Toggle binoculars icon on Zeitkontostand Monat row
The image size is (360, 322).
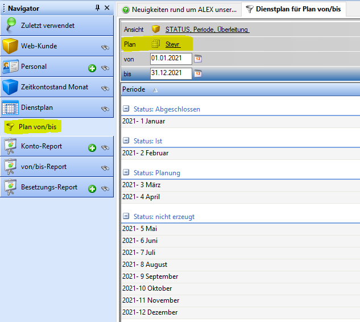tap(105, 88)
